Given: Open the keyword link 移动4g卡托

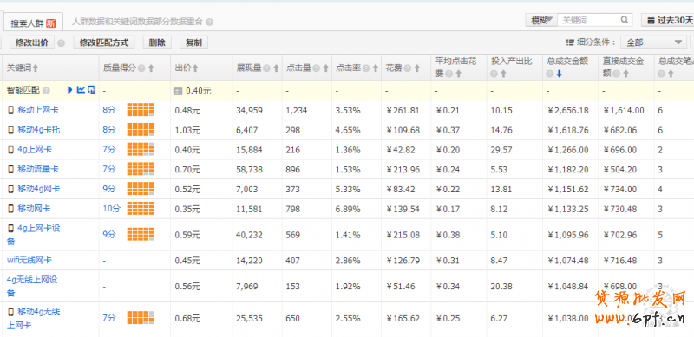Looking at the screenshot, I should [x=38, y=130].
